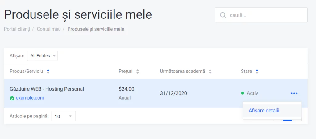Viewport: 316px width, 139px height.
Task: Open the example.com domain link
Action: click(30, 98)
